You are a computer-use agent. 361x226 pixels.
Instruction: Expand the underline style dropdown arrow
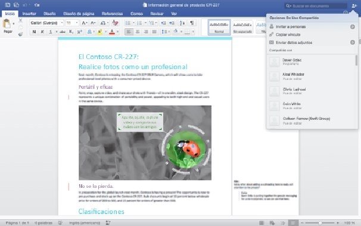click(x=57, y=32)
